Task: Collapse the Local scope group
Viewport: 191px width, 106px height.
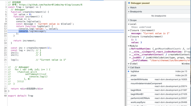Action: pos(129,24)
